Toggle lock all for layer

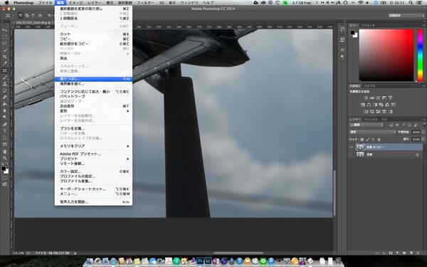point(379,140)
